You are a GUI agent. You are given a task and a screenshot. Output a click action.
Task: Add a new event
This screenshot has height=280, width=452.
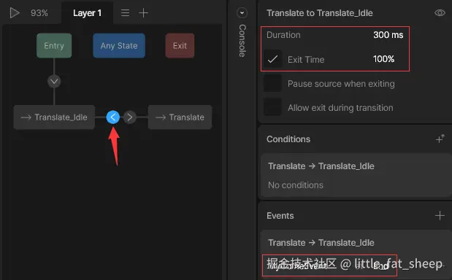click(440, 216)
